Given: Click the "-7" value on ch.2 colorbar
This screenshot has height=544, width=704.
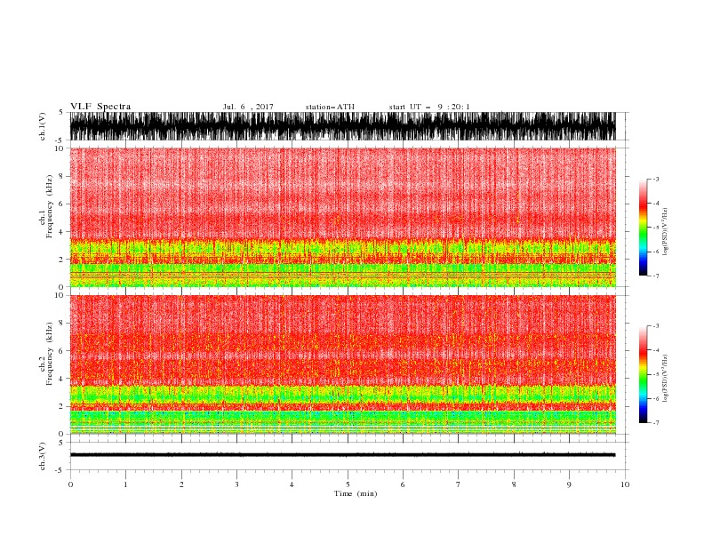Looking at the screenshot, I should pos(656,422).
